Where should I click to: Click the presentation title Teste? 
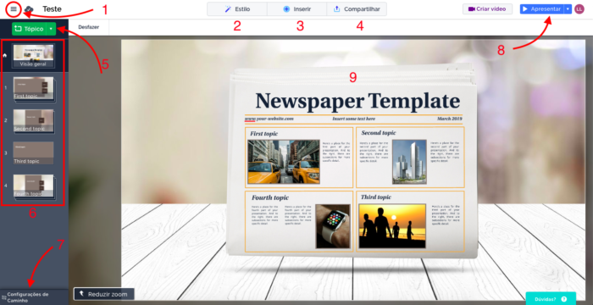coord(52,9)
